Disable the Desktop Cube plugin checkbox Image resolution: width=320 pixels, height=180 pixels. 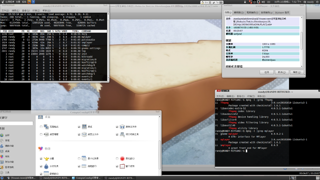coord(79,134)
